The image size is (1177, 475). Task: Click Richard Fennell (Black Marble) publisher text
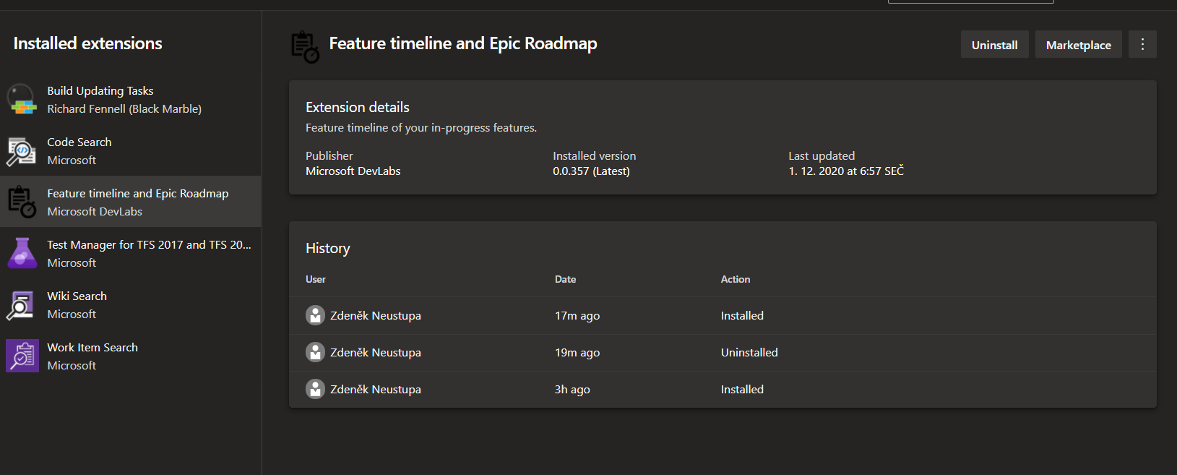(124, 109)
